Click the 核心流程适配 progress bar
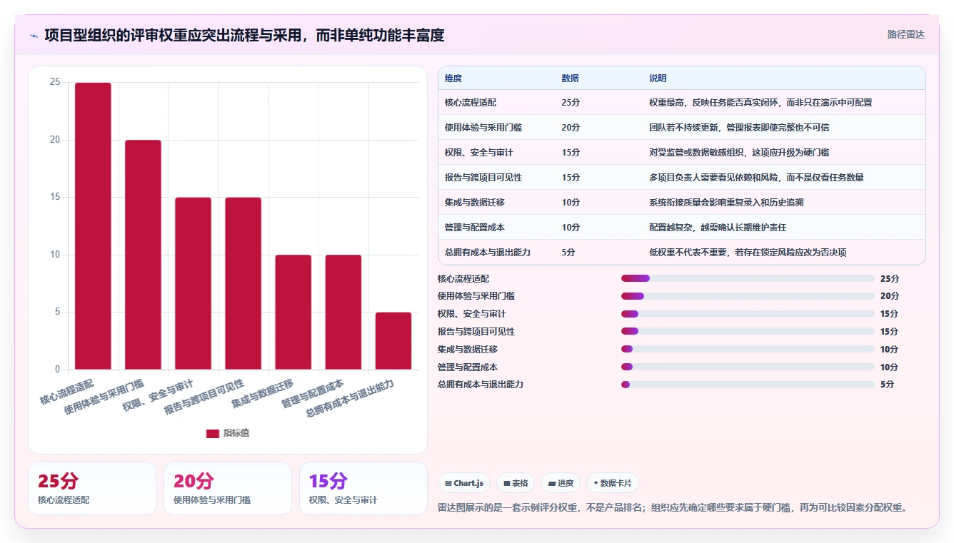This screenshot has width=954, height=543. [748, 278]
